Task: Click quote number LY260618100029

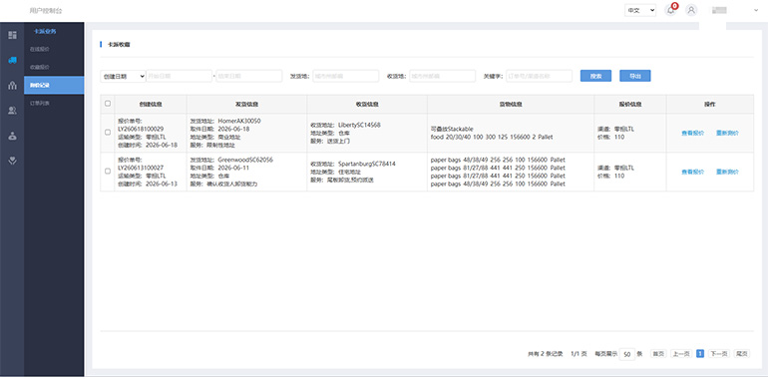Action: pyautogui.click(x=141, y=129)
